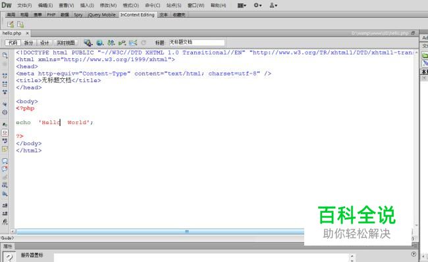The height and width of the screenshot is (262, 428).
Task: Click the Remove Comment icon
Action: pos(5,169)
